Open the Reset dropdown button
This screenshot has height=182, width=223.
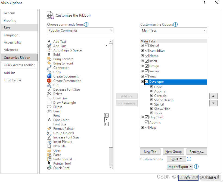point(176,159)
